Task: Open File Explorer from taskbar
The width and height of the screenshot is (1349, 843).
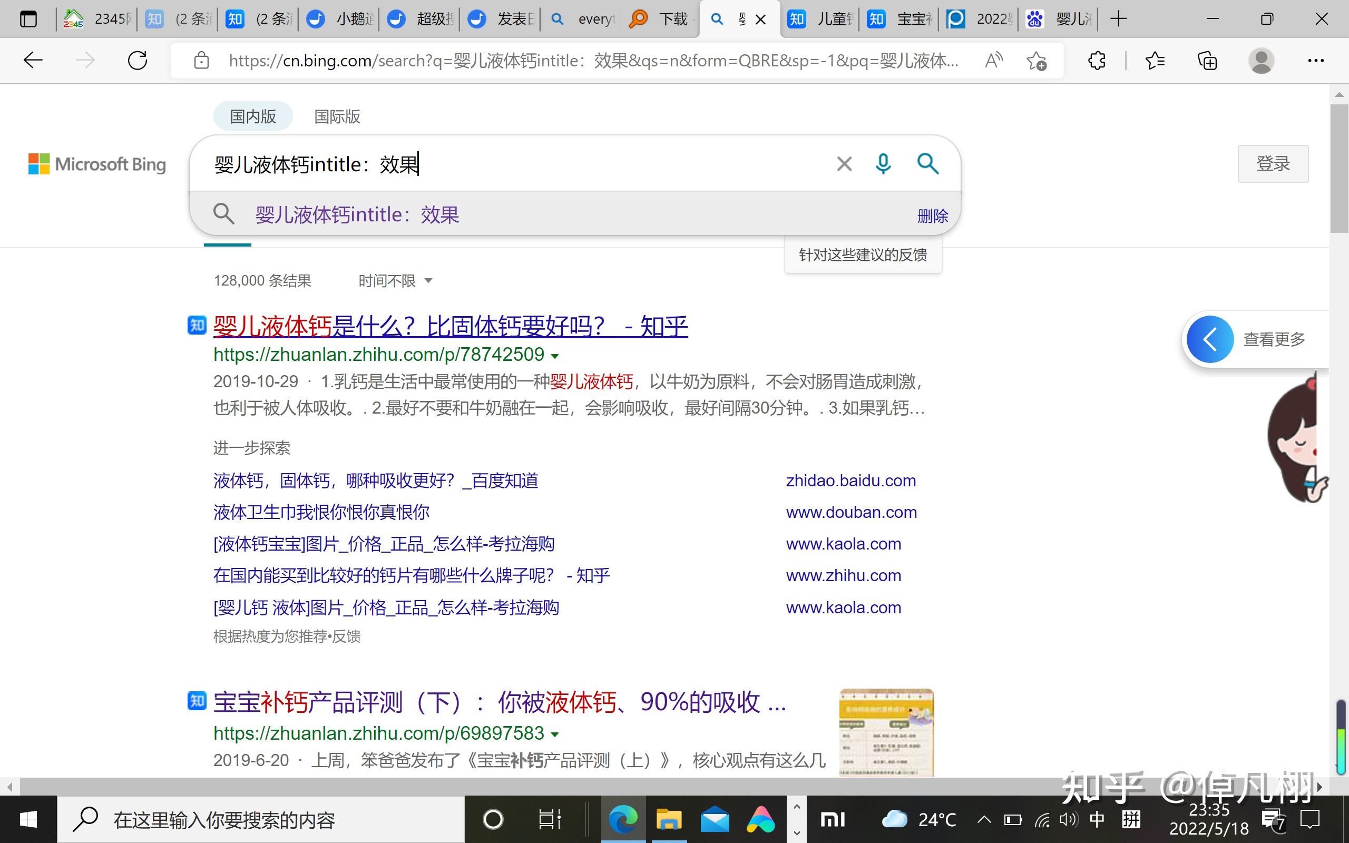Action: click(669, 820)
